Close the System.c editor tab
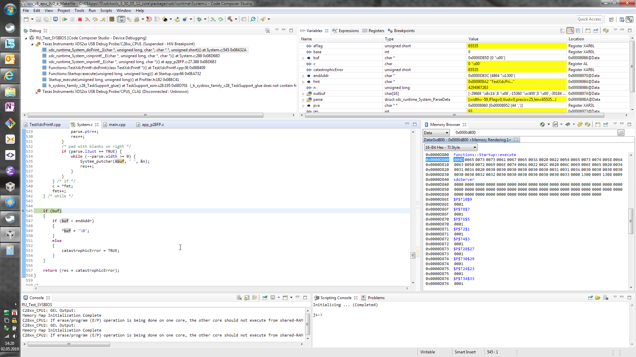The height and width of the screenshot is (357, 636). [97, 125]
